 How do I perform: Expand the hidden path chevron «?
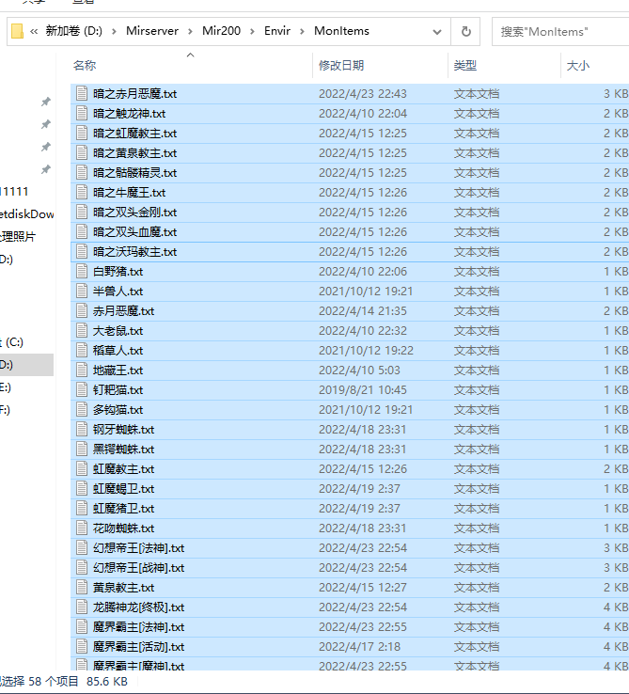click(34, 31)
